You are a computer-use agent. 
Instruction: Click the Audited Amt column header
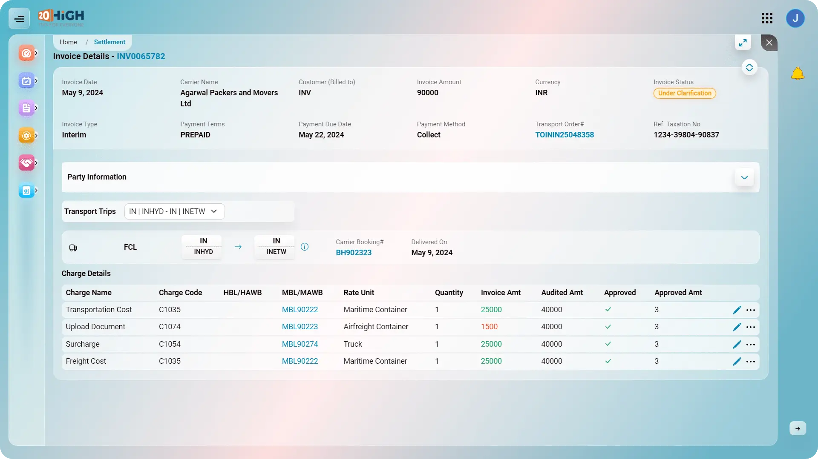coord(562,293)
